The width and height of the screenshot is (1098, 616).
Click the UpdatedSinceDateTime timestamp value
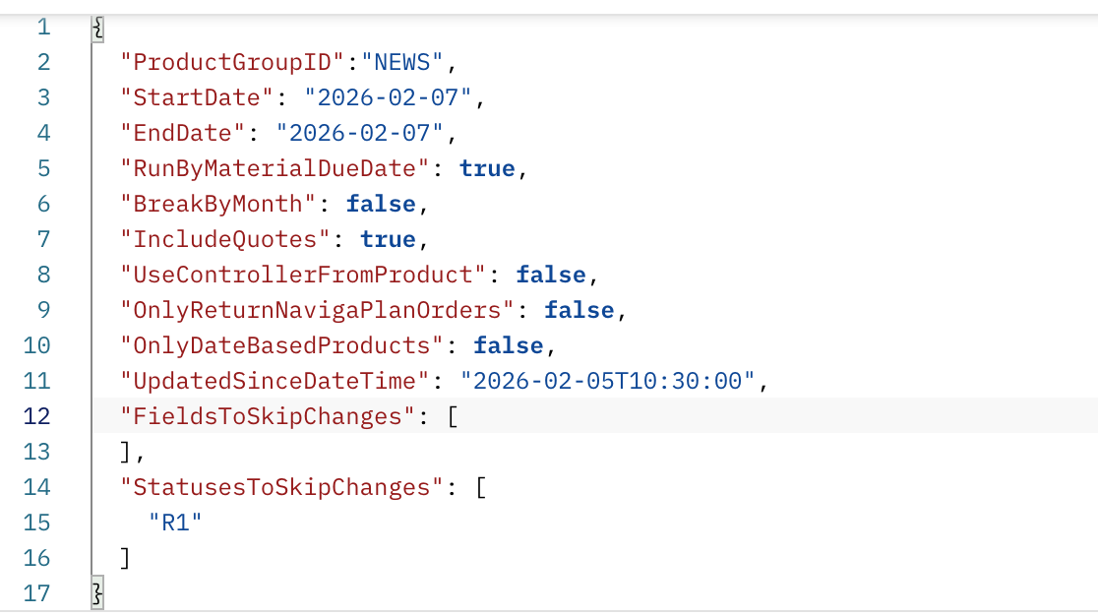point(608,381)
